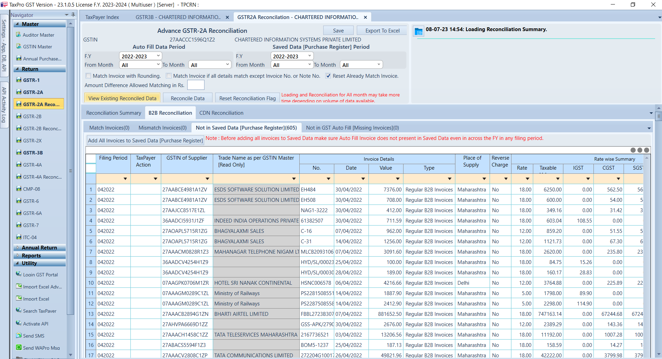The width and height of the screenshot is (662, 359).
Task: Open Reconciliation Summary tab
Action: click(114, 113)
